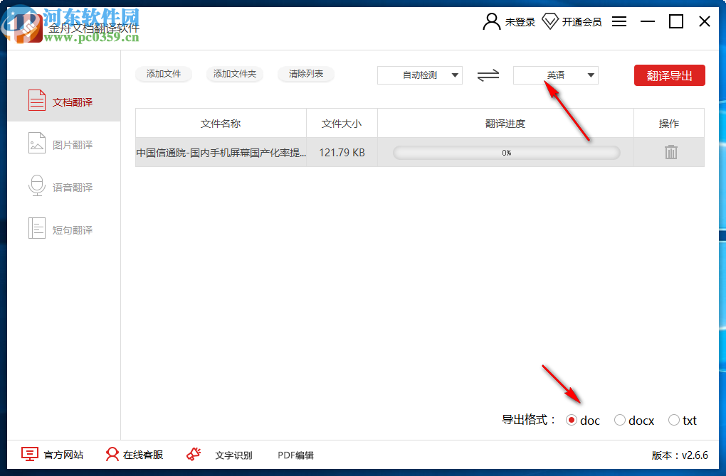The height and width of the screenshot is (476, 726).
Task: Launch the PDF编辑 PDF editor
Action: click(295, 454)
